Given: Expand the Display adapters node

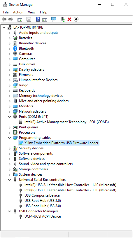Looking at the screenshot, I should click(x=10, y=69).
